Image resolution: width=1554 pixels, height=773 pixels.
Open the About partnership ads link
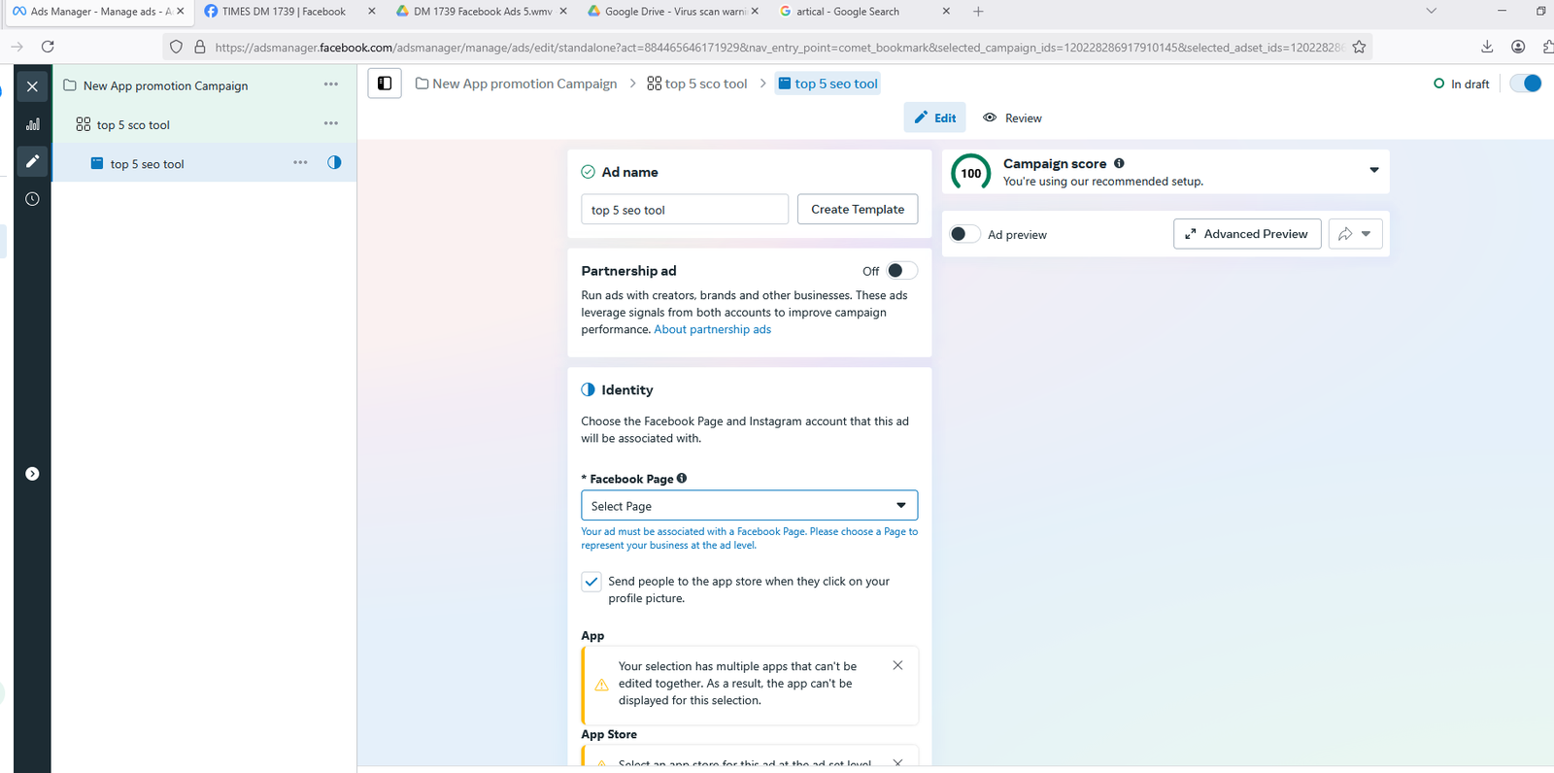tap(712, 330)
